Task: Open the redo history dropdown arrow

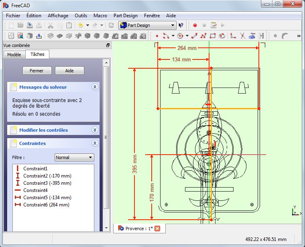Action: (x=102, y=25)
